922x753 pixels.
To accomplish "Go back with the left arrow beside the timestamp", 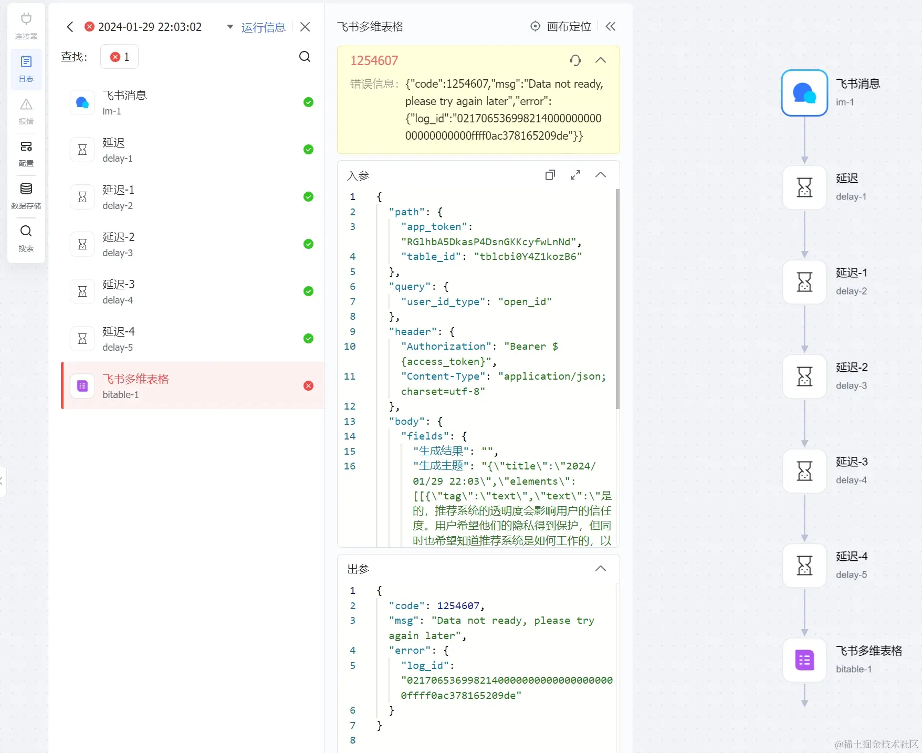I will pyautogui.click(x=70, y=27).
